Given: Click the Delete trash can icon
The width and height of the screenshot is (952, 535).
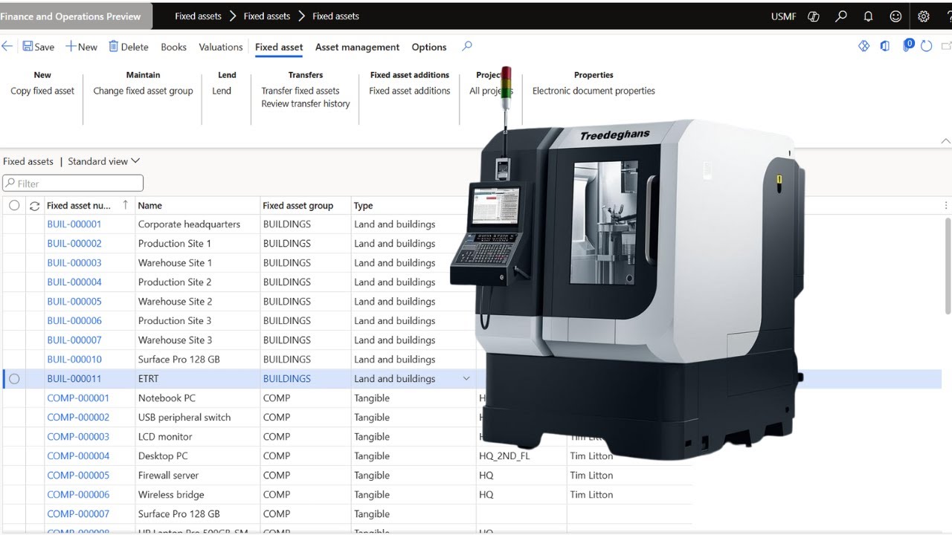Looking at the screenshot, I should coord(114,46).
